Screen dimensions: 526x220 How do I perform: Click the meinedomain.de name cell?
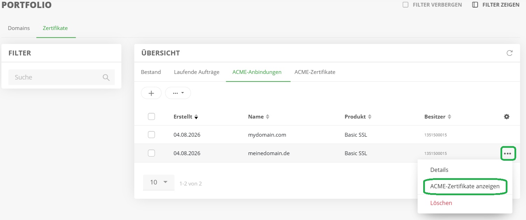point(269,153)
